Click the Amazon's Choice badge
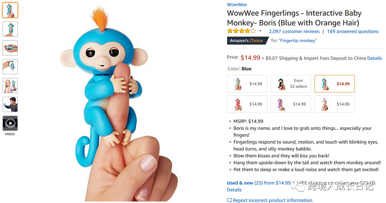 [x=246, y=41]
